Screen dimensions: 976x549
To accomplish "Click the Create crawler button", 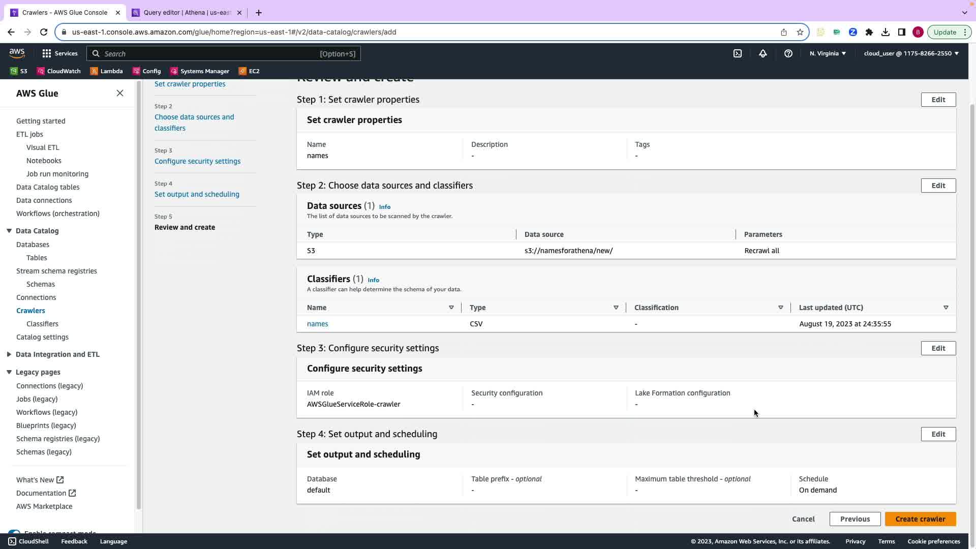I will pyautogui.click(x=920, y=519).
